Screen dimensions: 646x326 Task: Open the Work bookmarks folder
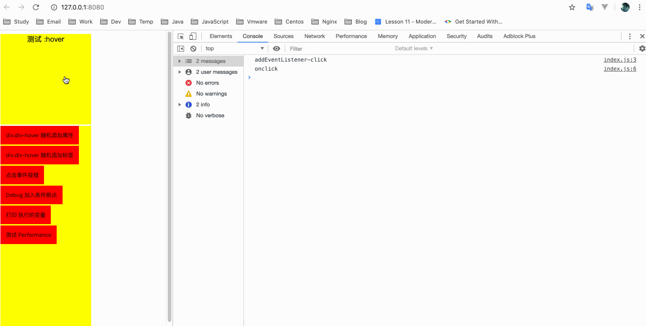point(80,22)
